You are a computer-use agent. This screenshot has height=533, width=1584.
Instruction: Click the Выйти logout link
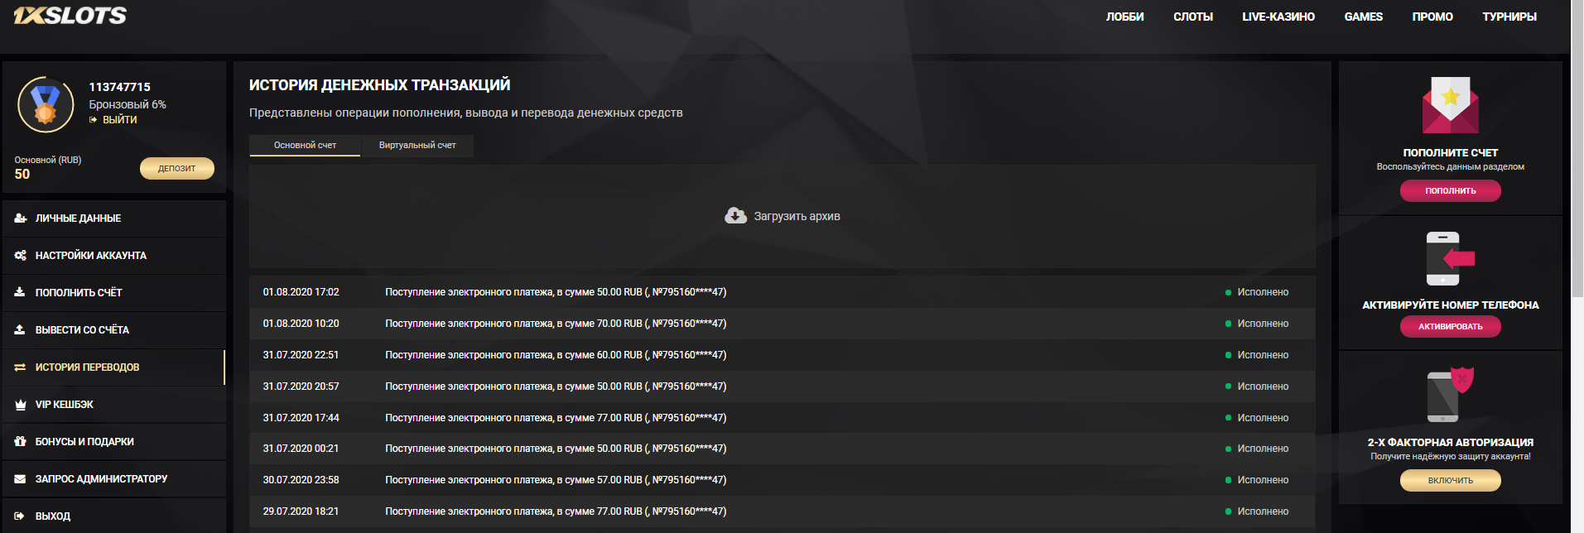(119, 120)
